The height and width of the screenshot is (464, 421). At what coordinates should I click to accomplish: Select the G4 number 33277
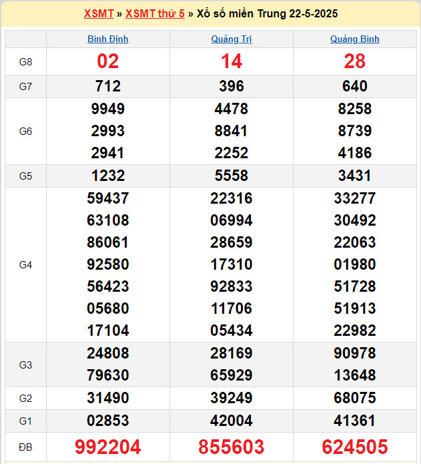355,198
